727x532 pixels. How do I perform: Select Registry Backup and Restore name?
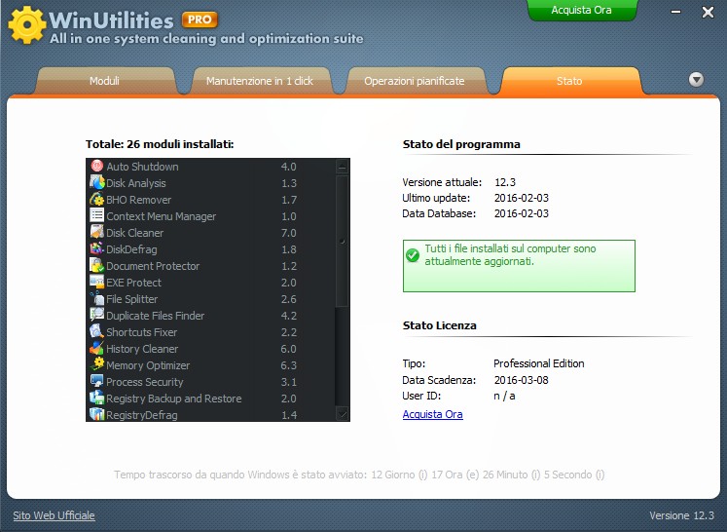[174, 399]
